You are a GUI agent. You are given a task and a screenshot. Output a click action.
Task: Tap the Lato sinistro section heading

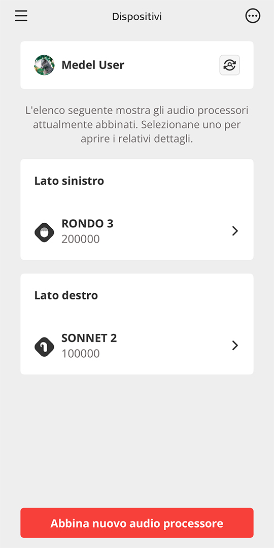point(69,181)
